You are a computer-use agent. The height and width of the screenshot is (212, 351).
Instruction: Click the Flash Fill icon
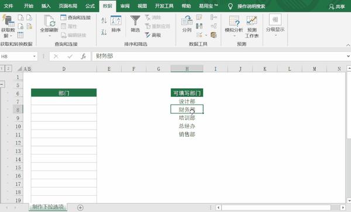(x=199, y=17)
